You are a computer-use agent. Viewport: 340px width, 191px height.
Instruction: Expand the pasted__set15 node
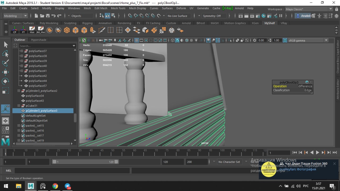(x=19, y=126)
